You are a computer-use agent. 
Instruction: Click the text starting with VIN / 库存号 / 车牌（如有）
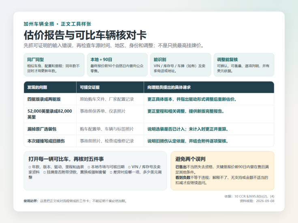[179, 69]
